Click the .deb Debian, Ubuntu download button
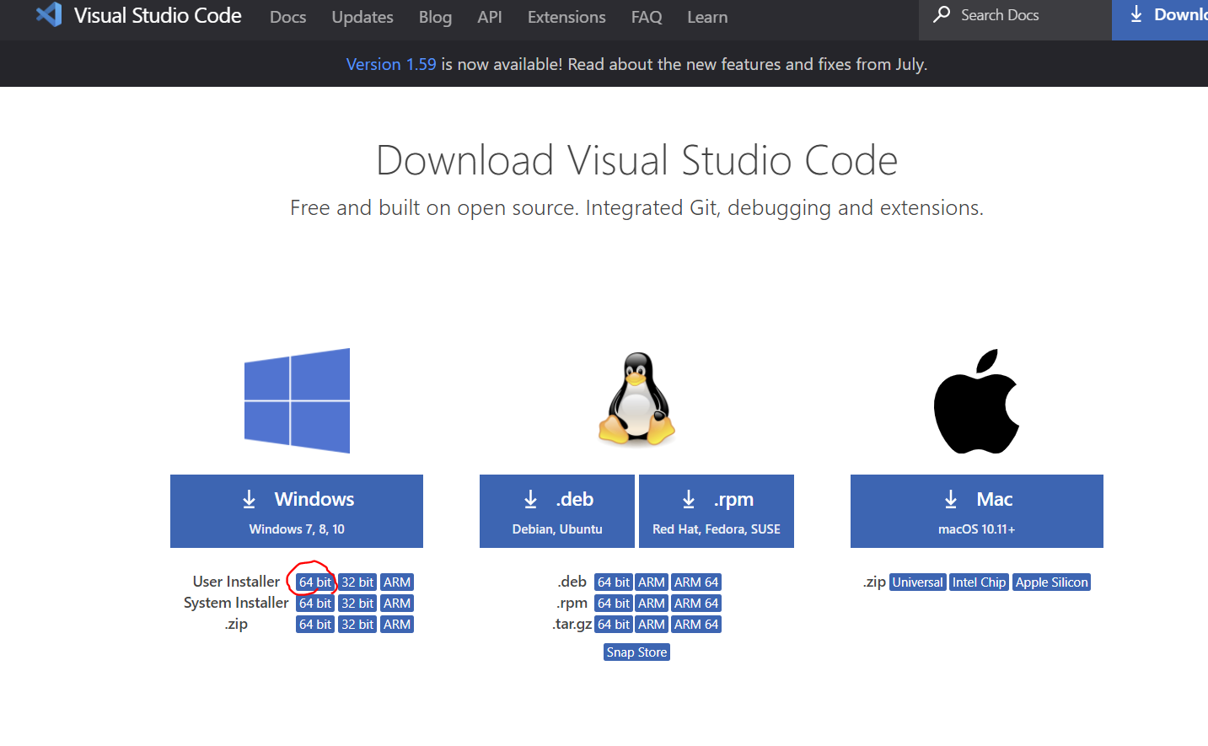Viewport: 1208px width, 746px height. (x=557, y=511)
